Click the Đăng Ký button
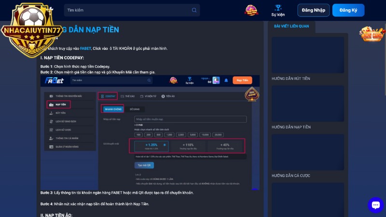The image size is (386, 217). click(348, 10)
